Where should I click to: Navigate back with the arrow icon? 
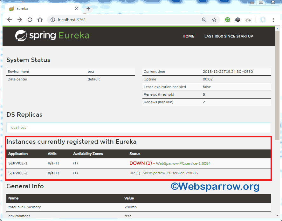click(x=10, y=20)
